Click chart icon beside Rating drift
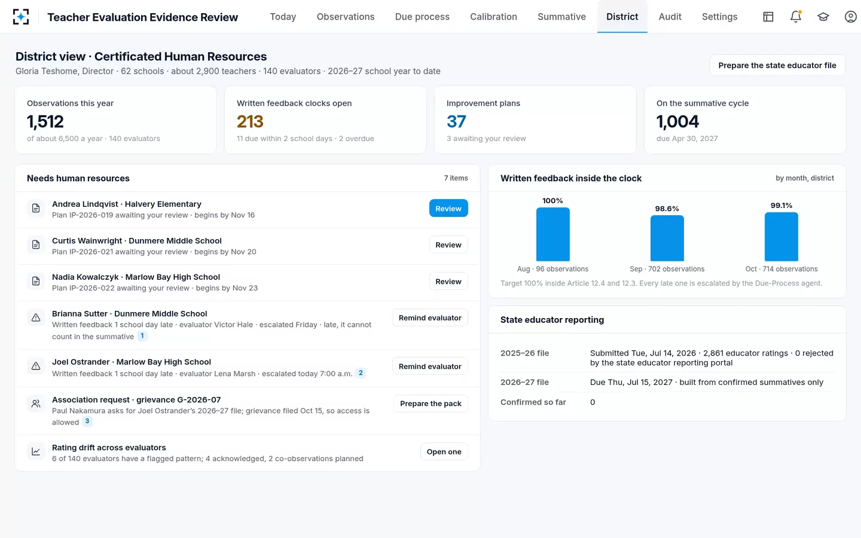This screenshot has width=861, height=538. (36, 452)
